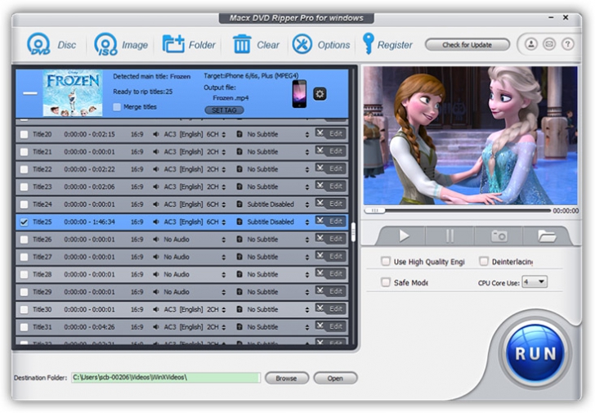Click the SET TAG button
The height and width of the screenshot is (413, 595).
tap(224, 110)
